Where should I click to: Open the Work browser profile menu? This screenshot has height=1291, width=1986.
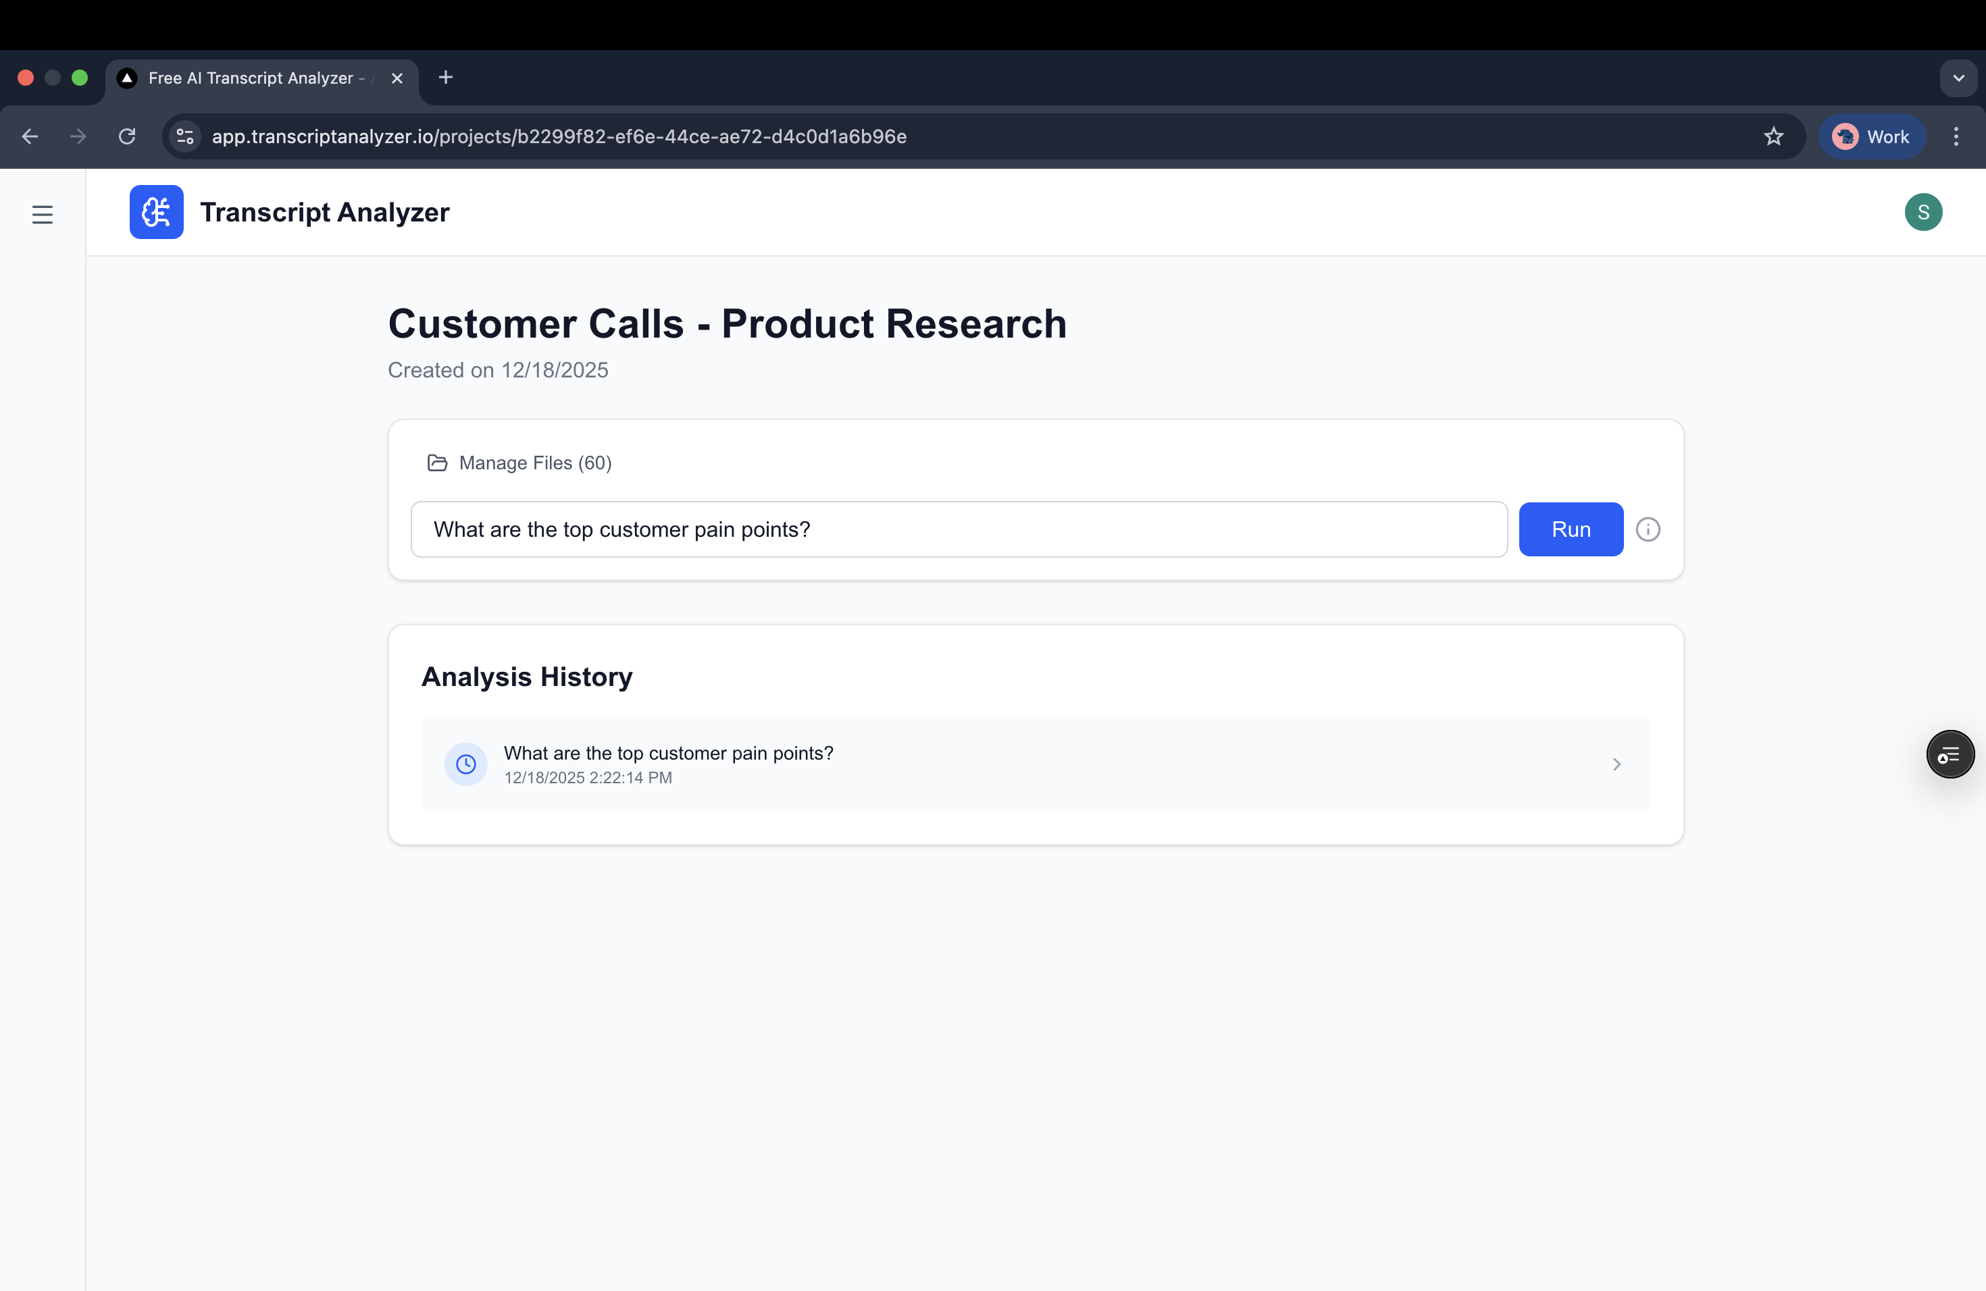(x=1872, y=136)
